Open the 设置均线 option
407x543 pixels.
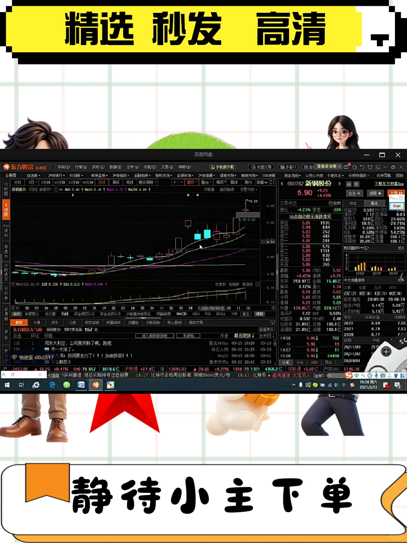(249, 189)
